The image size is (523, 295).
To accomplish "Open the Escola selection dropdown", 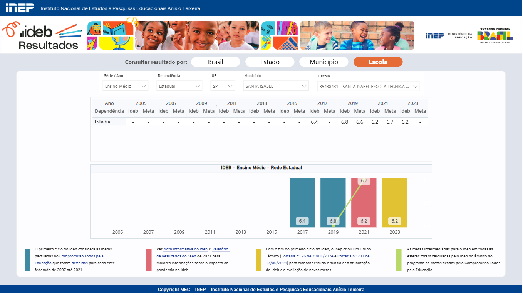I will [368, 87].
